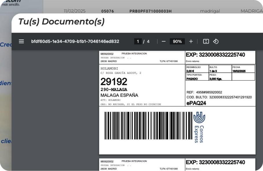The height and width of the screenshot is (171, 263).
Task: Click the page number field showing 1
Action: point(138,41)
